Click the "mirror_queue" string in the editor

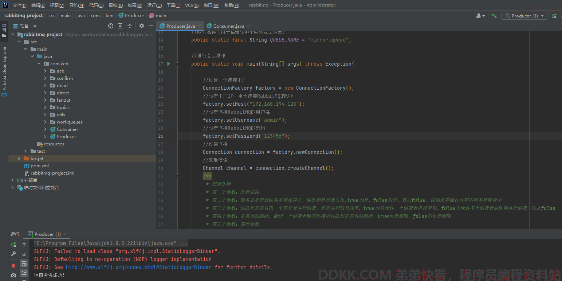pyautogui.click(x=328, y=40)
